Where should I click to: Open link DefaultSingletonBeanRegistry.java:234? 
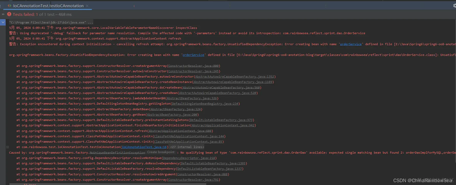205,104
